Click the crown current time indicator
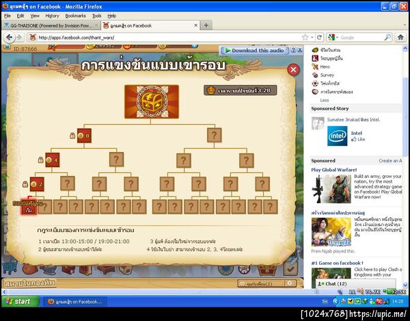The height and width of the screenshot is (321, 410). 240,90
